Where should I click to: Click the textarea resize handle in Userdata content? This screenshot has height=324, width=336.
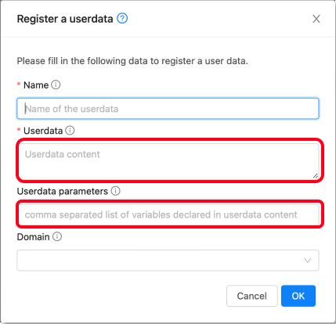[316, 176]
